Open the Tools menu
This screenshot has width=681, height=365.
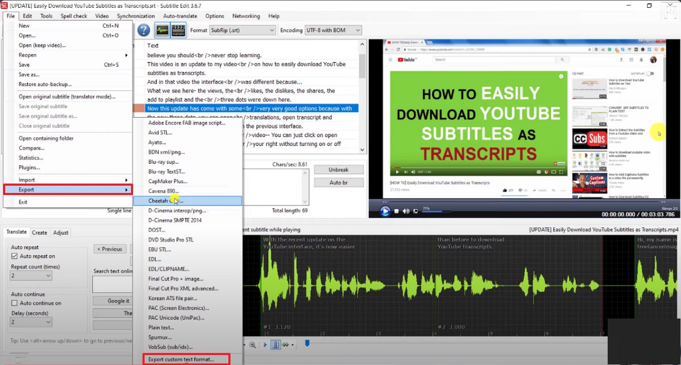click(x=46, y=16)
